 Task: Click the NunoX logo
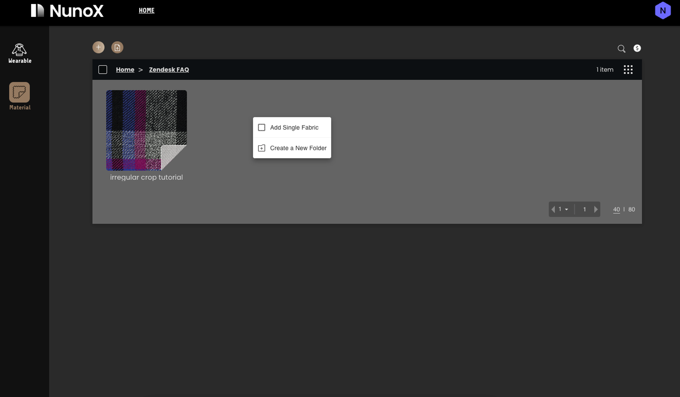pos(67,11)
